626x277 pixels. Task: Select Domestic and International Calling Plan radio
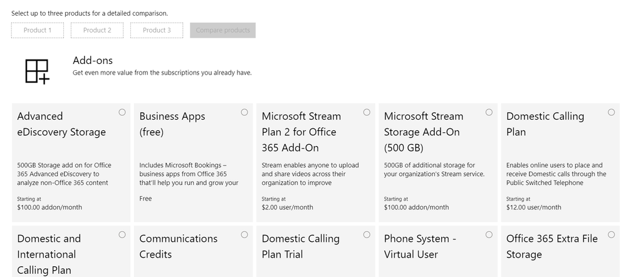122,234
